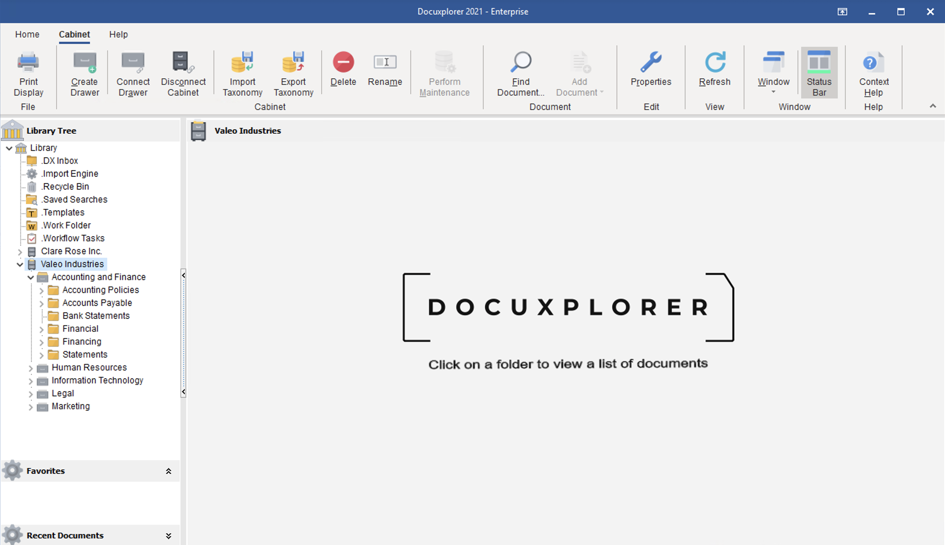
Task: Click the Export Taxonomy icon
Action: click(293, 62)
